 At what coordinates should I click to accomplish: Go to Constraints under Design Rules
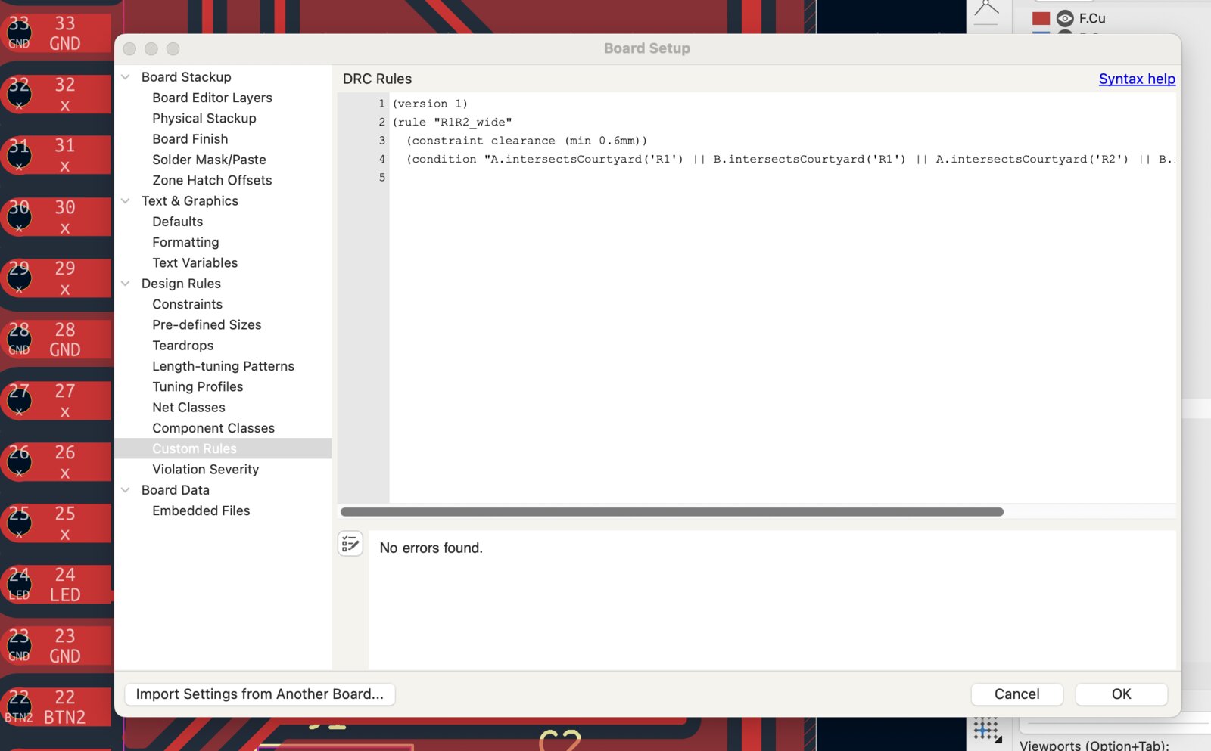point(188,304)
